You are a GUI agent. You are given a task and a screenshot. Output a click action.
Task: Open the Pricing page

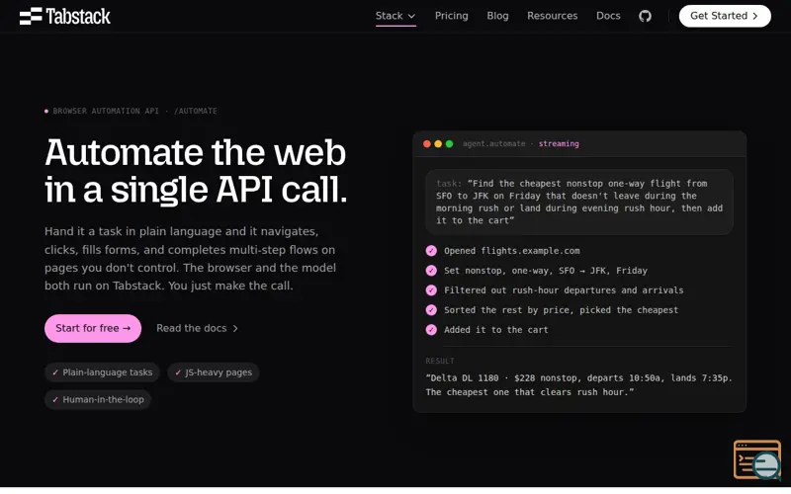pyautogui.click(x=452, y=16)
